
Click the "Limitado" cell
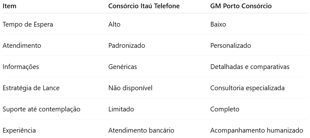coord(121,109)
